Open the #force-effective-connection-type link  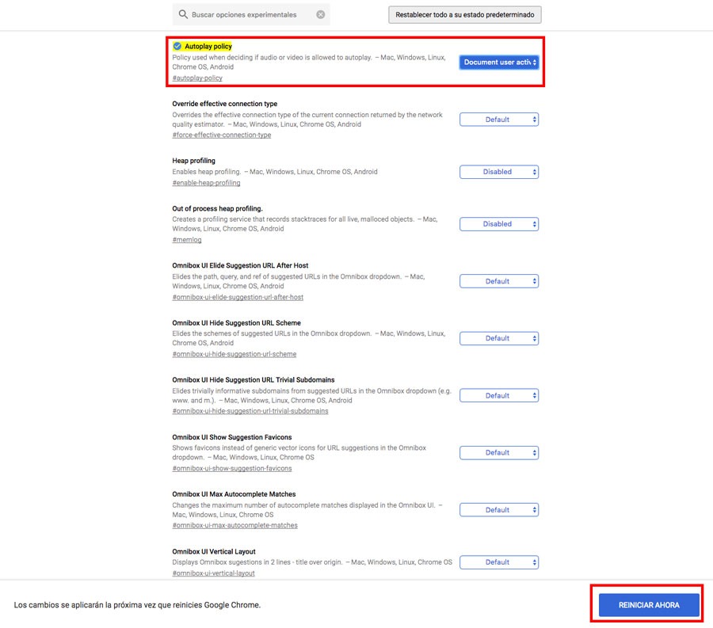coord(222,135)
